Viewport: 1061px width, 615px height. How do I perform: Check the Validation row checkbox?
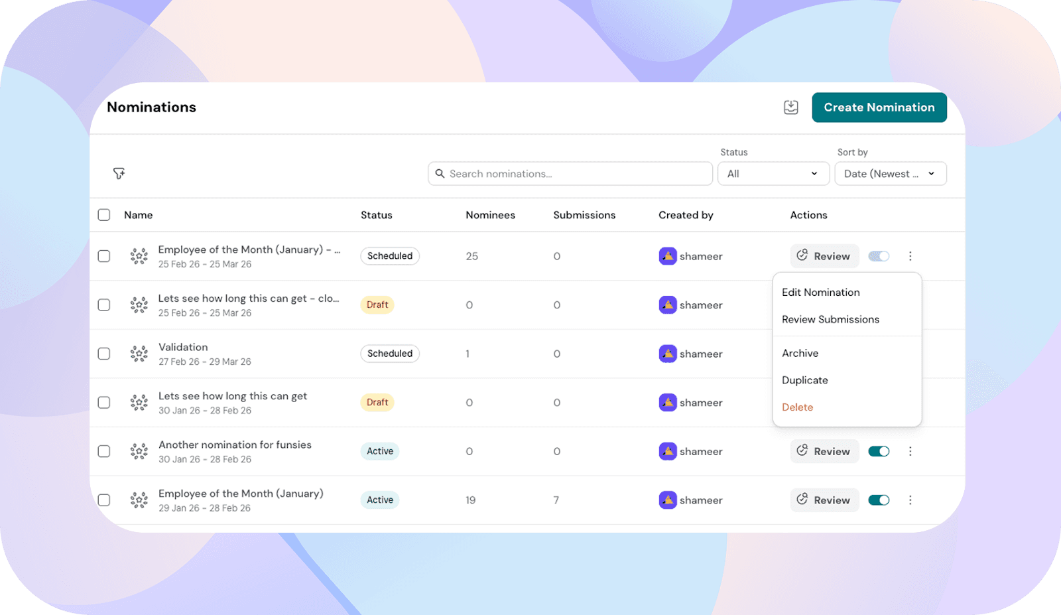(x=104, y=354)
